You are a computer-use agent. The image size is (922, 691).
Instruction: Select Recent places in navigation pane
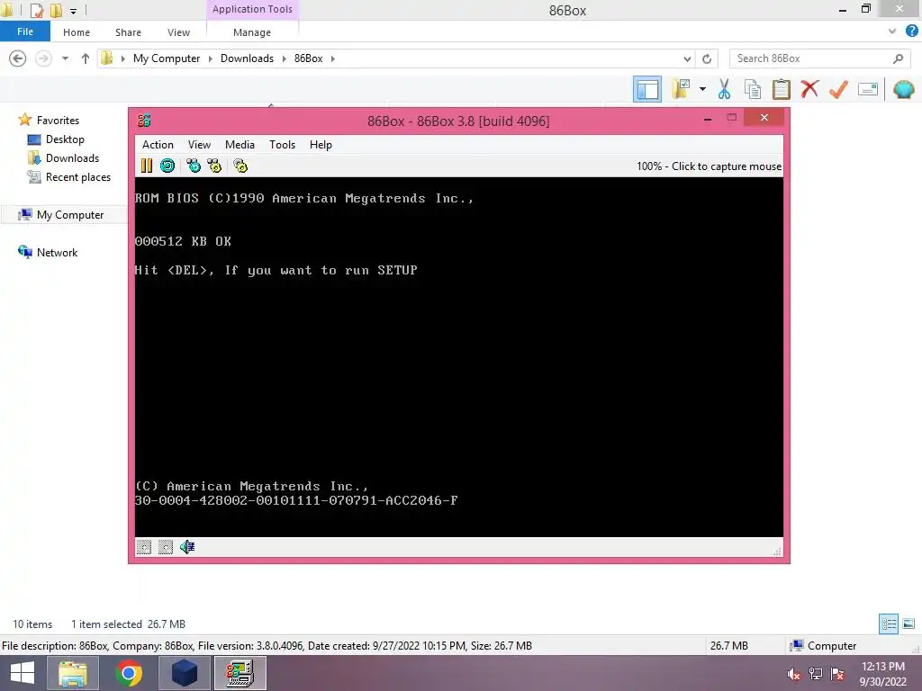[77, 177]
